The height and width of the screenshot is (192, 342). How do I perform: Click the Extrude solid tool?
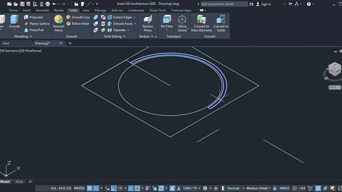click(x=14, y=21)
